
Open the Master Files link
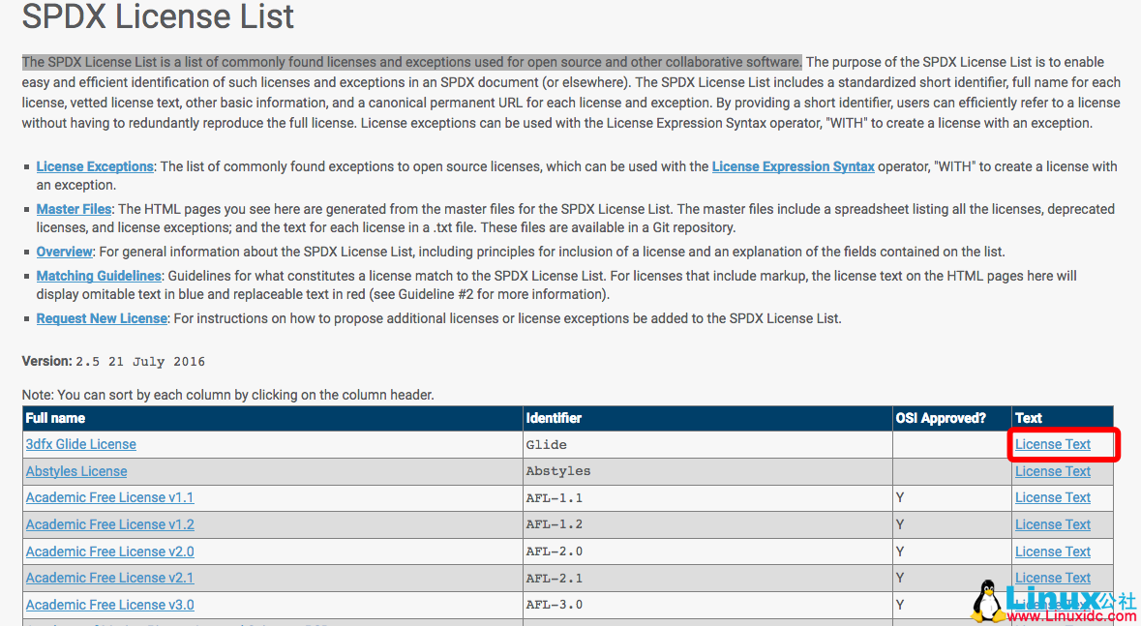point(74,209)
